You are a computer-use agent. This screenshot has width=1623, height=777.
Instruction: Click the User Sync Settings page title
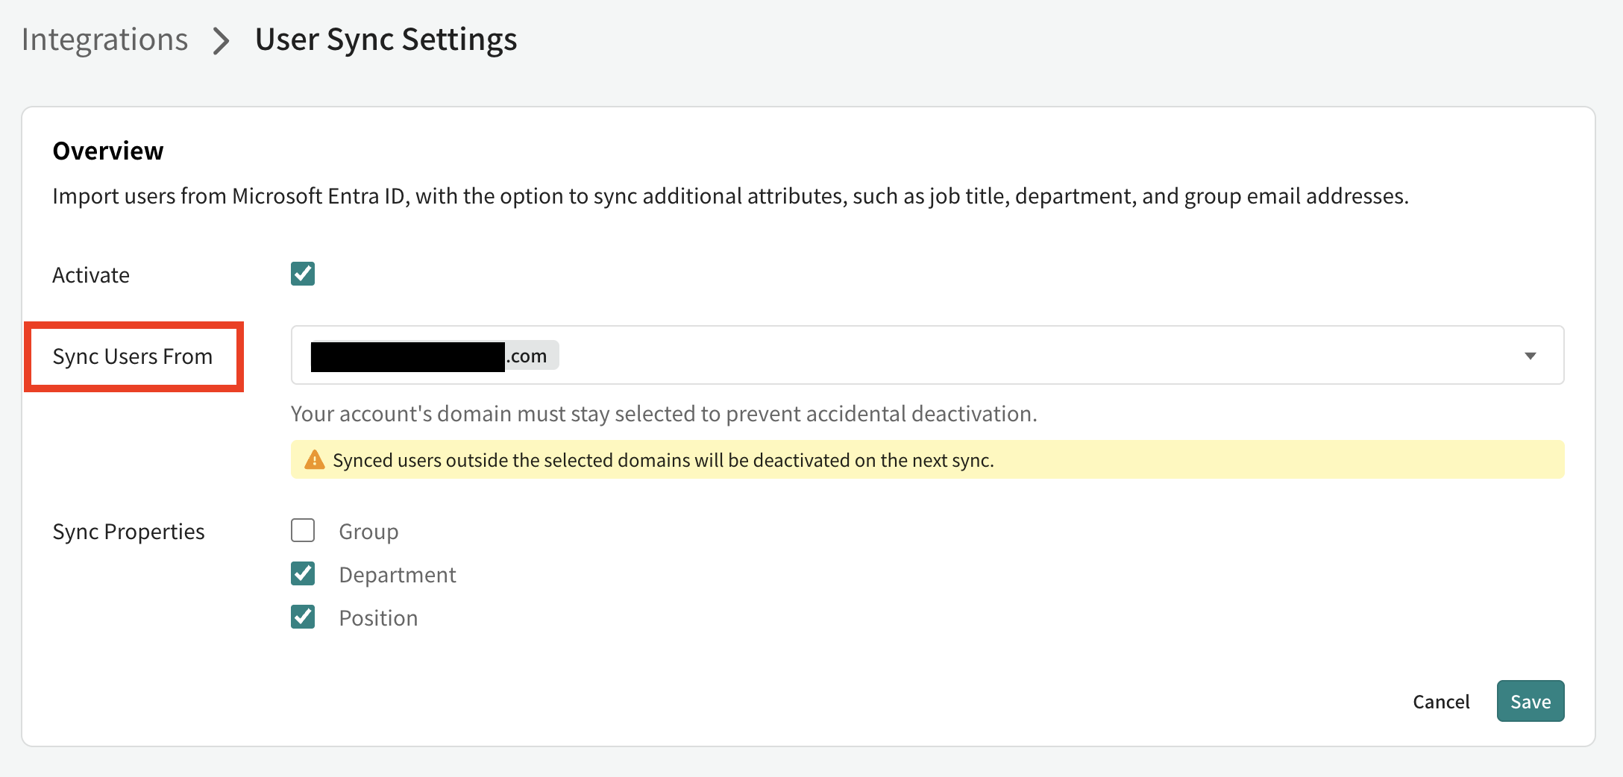[386, 40]
